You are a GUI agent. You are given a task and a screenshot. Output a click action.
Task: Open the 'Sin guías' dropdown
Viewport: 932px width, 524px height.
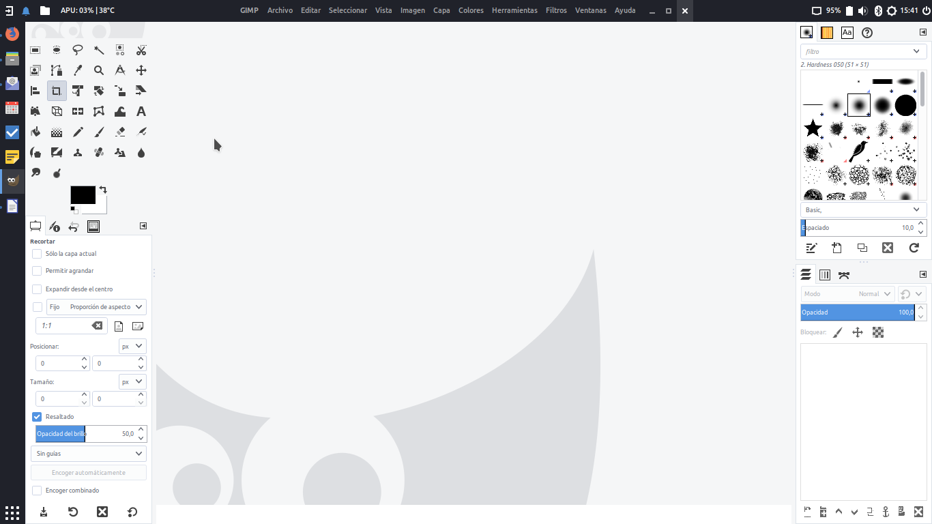pos(89,454)
